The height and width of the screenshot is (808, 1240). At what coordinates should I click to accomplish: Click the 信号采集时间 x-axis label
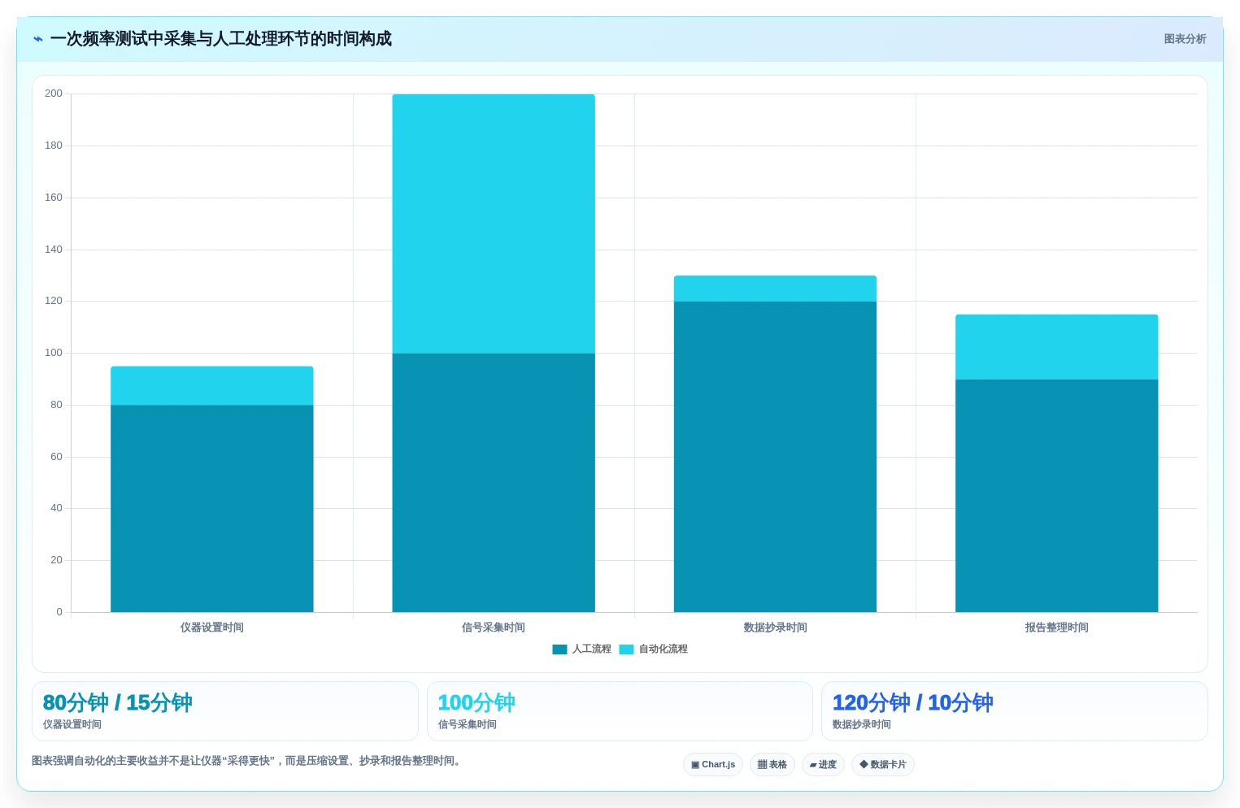[x=494, y=628]
